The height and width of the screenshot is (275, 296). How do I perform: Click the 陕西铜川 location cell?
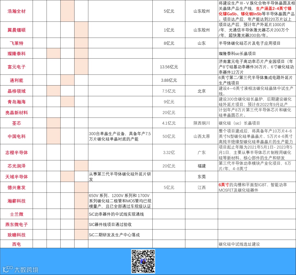tap(201, 123)
